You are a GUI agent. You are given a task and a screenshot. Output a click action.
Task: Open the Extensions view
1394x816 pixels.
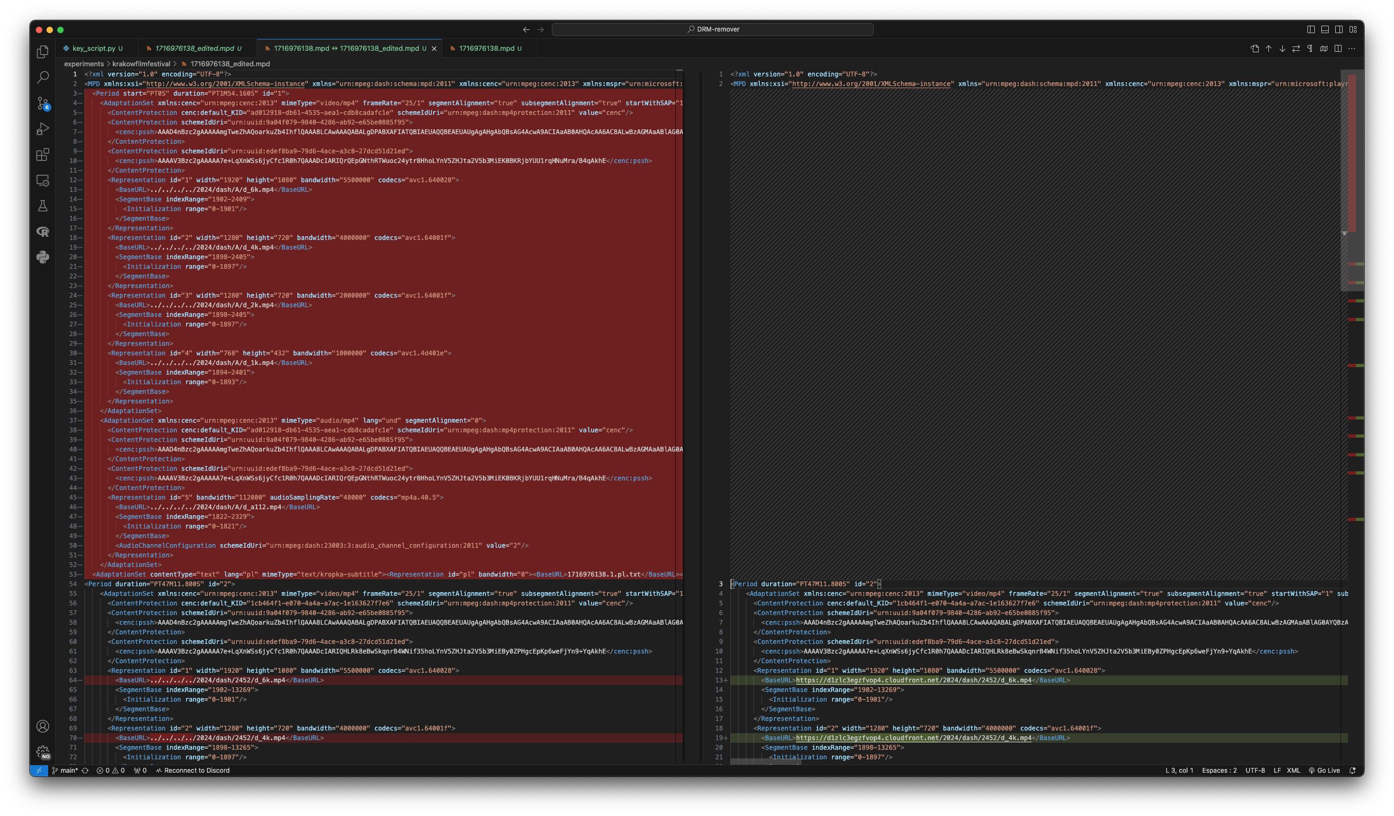pos(43,155)
